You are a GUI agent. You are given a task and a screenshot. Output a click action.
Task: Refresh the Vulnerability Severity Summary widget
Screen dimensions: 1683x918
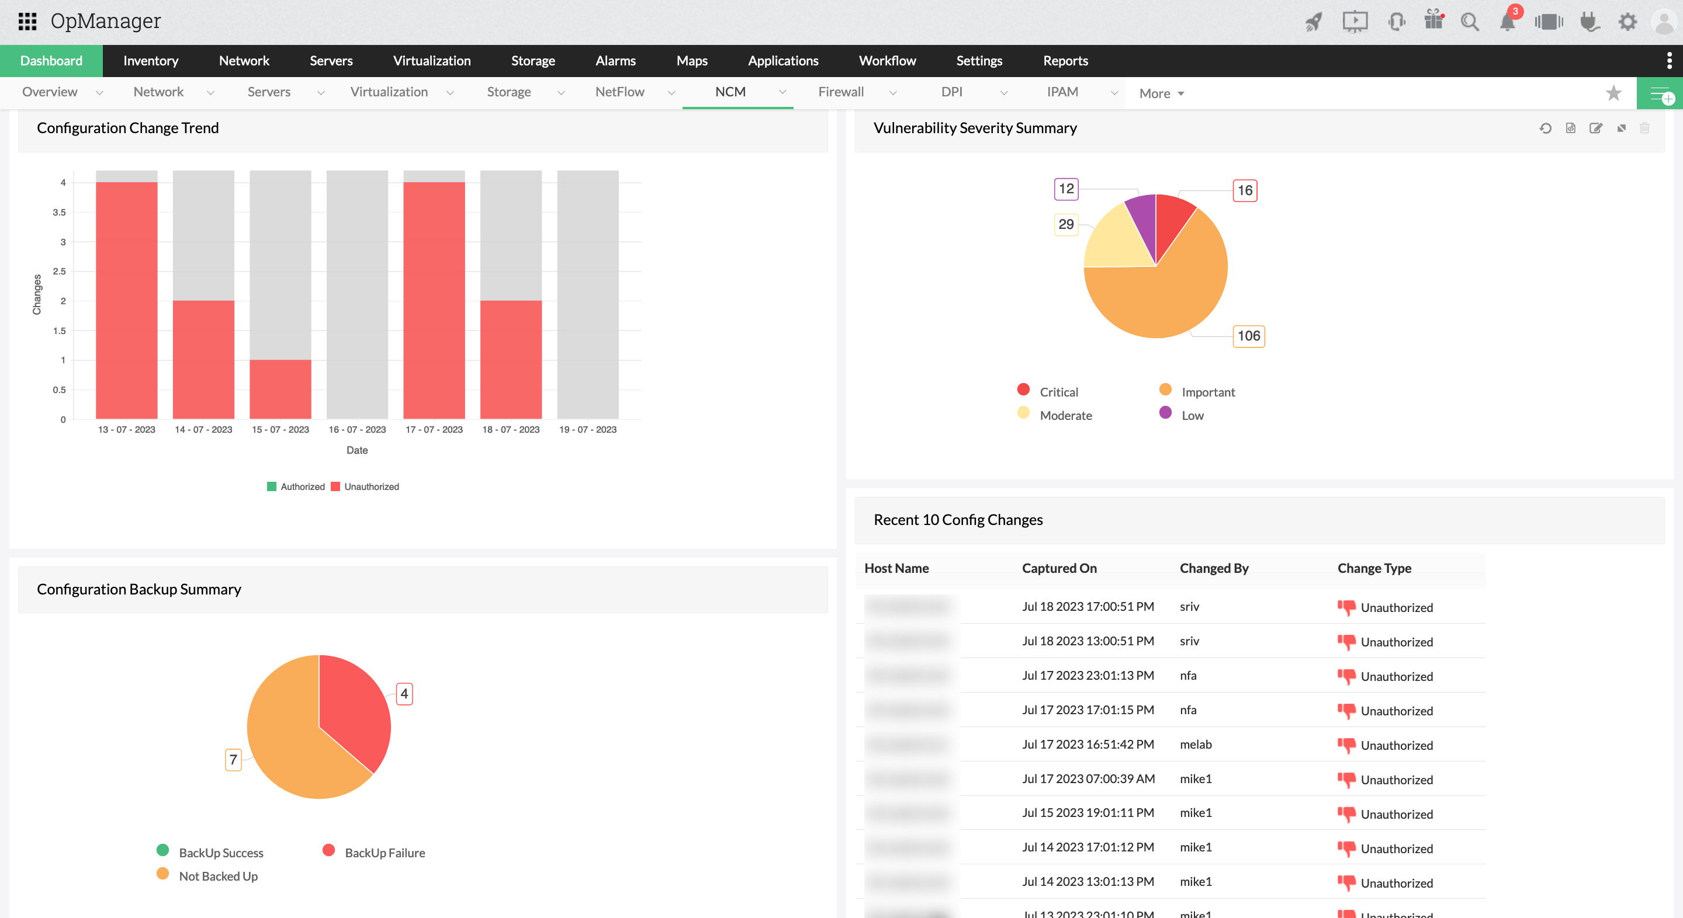pos(1546,128)
